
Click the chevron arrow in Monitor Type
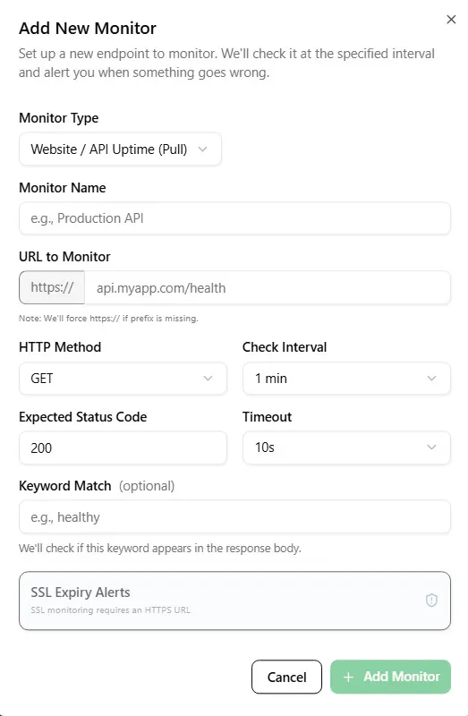click(x=203, y=149)
